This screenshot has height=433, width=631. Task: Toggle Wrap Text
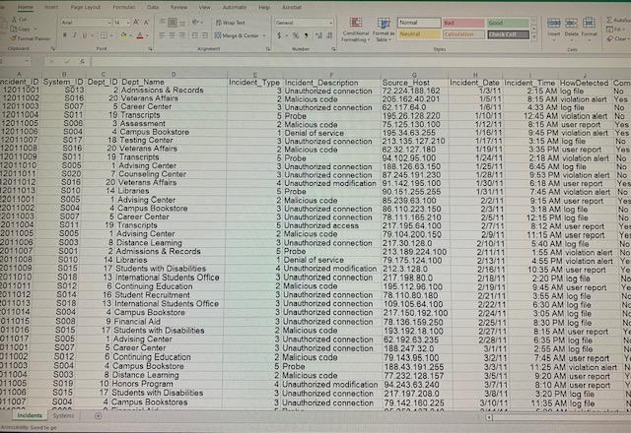point(230,23)
